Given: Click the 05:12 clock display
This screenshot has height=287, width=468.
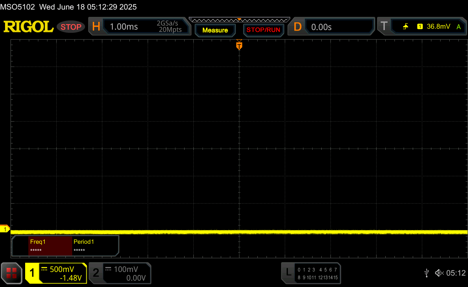Looking at the screenshot, I should [456, 273].
